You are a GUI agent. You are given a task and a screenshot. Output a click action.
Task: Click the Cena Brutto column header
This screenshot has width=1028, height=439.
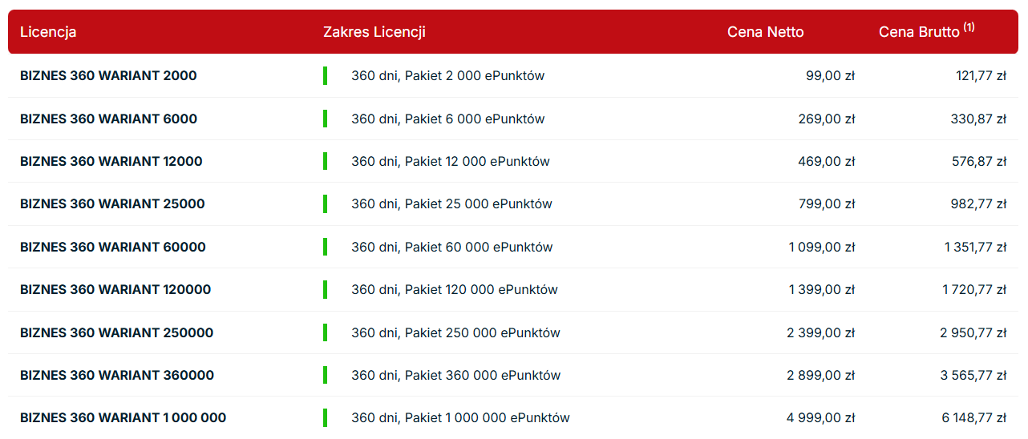[x=919, y=32]
